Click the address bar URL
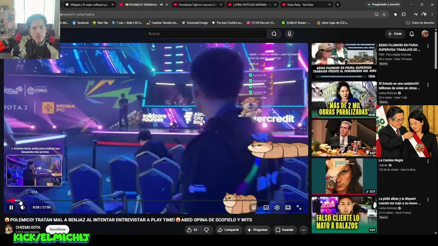Screen dimensions: 438x246 point(77,14)
